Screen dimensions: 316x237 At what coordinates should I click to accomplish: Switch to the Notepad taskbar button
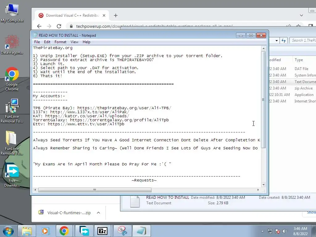[x=141, y=231]
